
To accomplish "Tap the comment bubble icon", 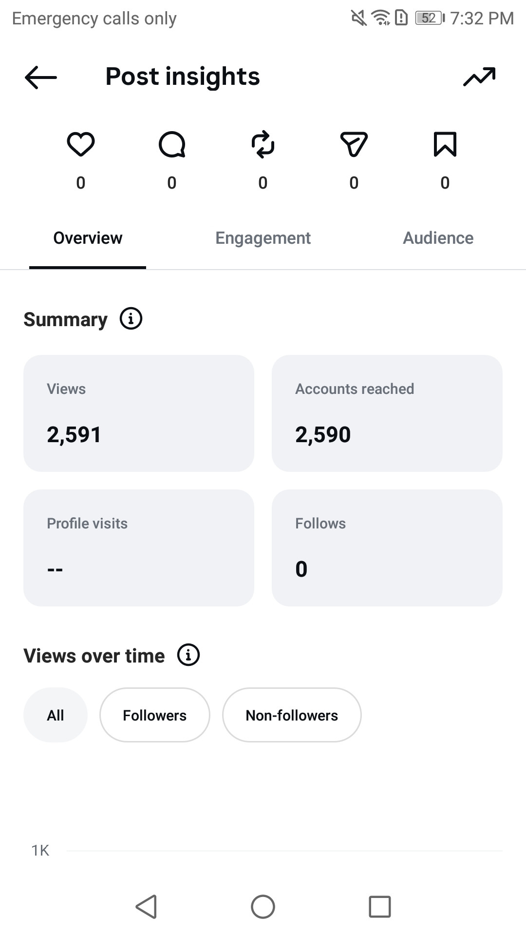I will (172, 144).
